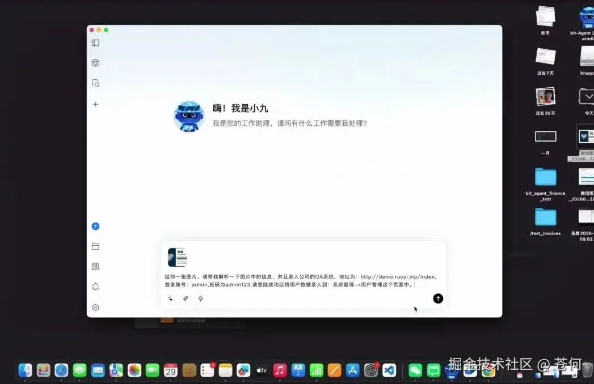Send the message with the arrow button

pos(437,298)
